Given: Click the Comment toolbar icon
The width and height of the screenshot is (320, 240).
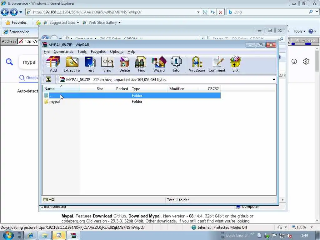Looking at the screenshot, I should tap(217, 64).
